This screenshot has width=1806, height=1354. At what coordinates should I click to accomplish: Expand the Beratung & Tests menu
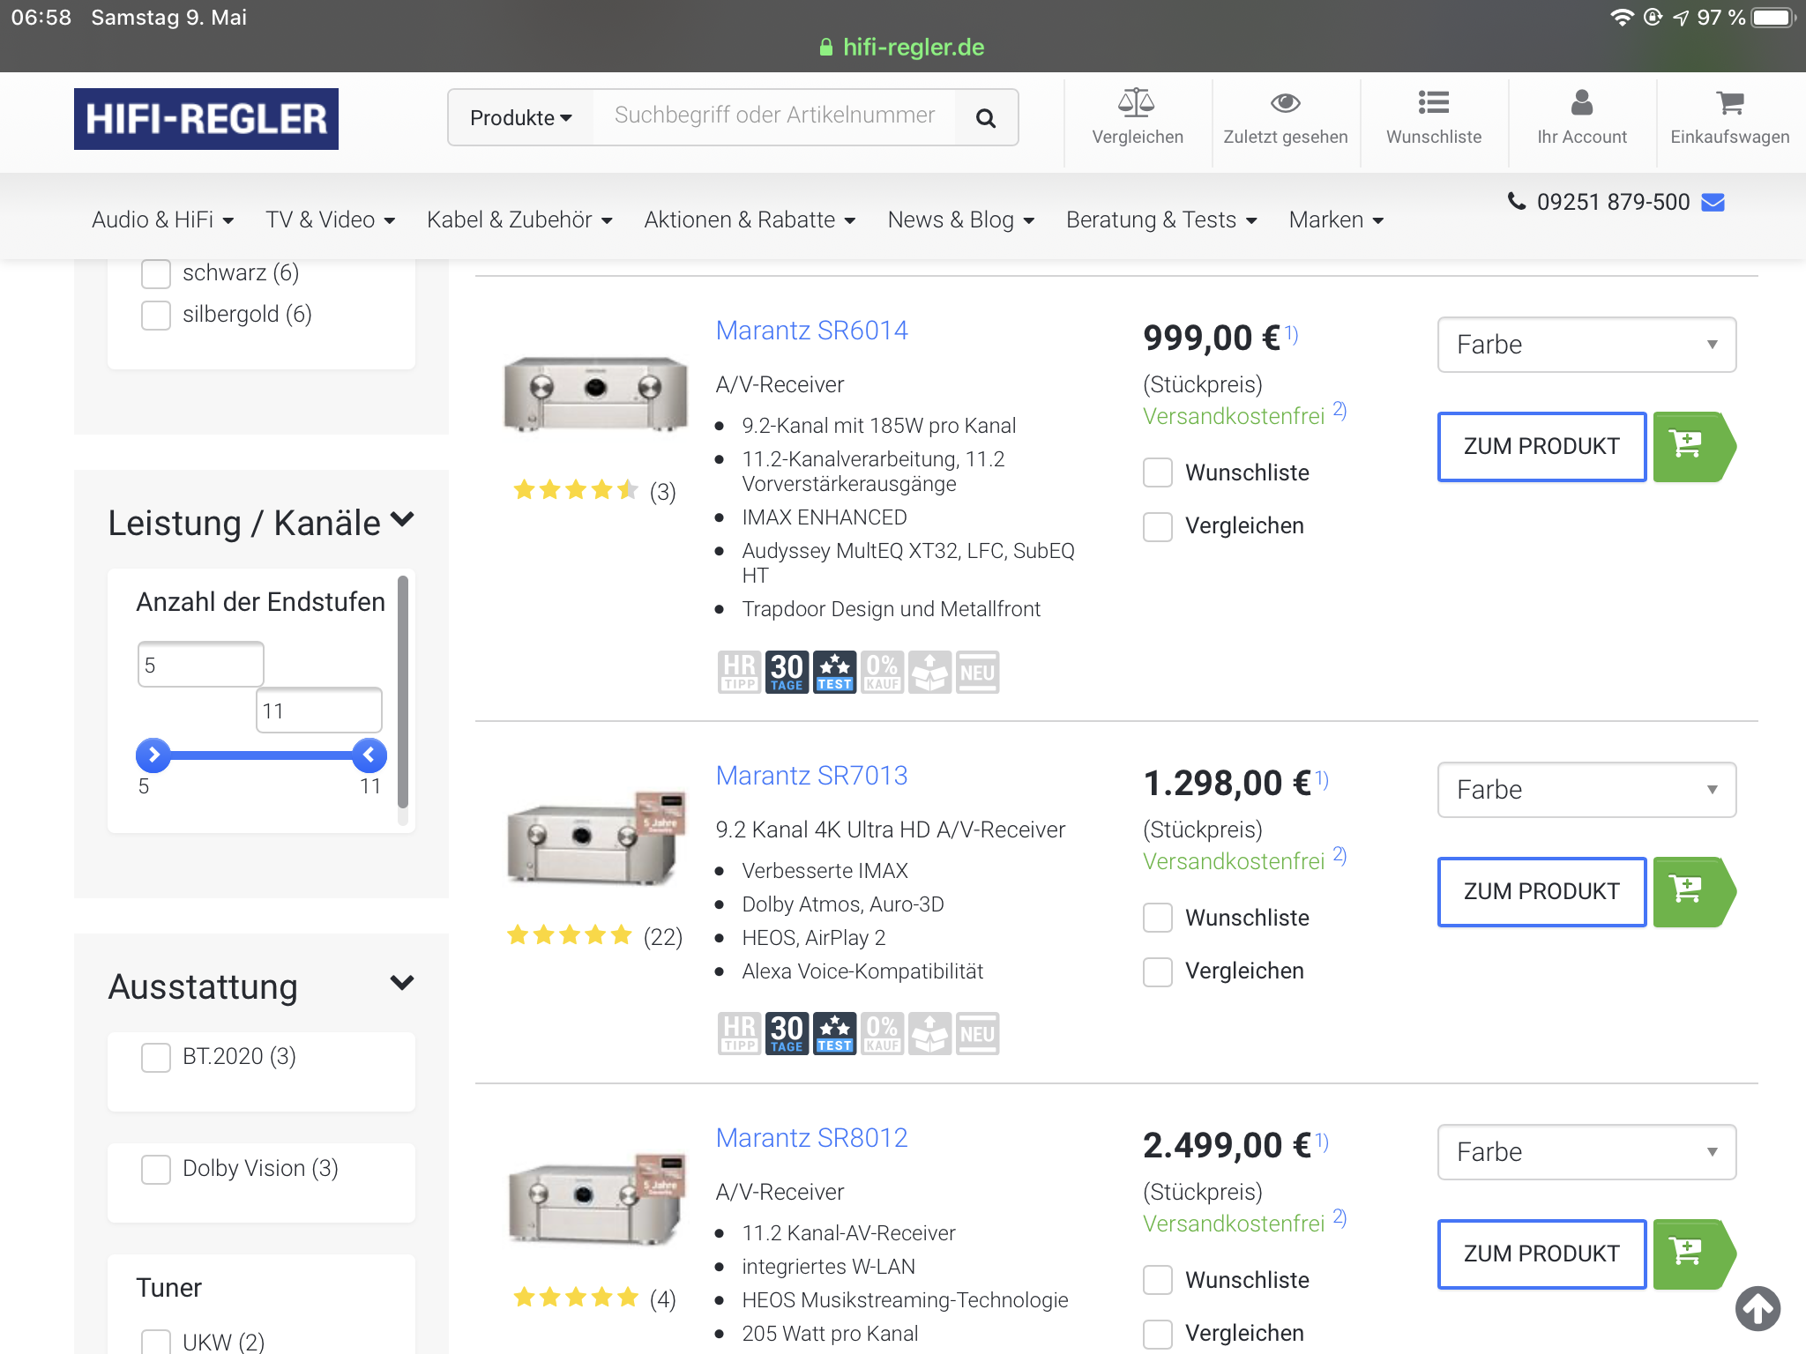click(1161, 219)
